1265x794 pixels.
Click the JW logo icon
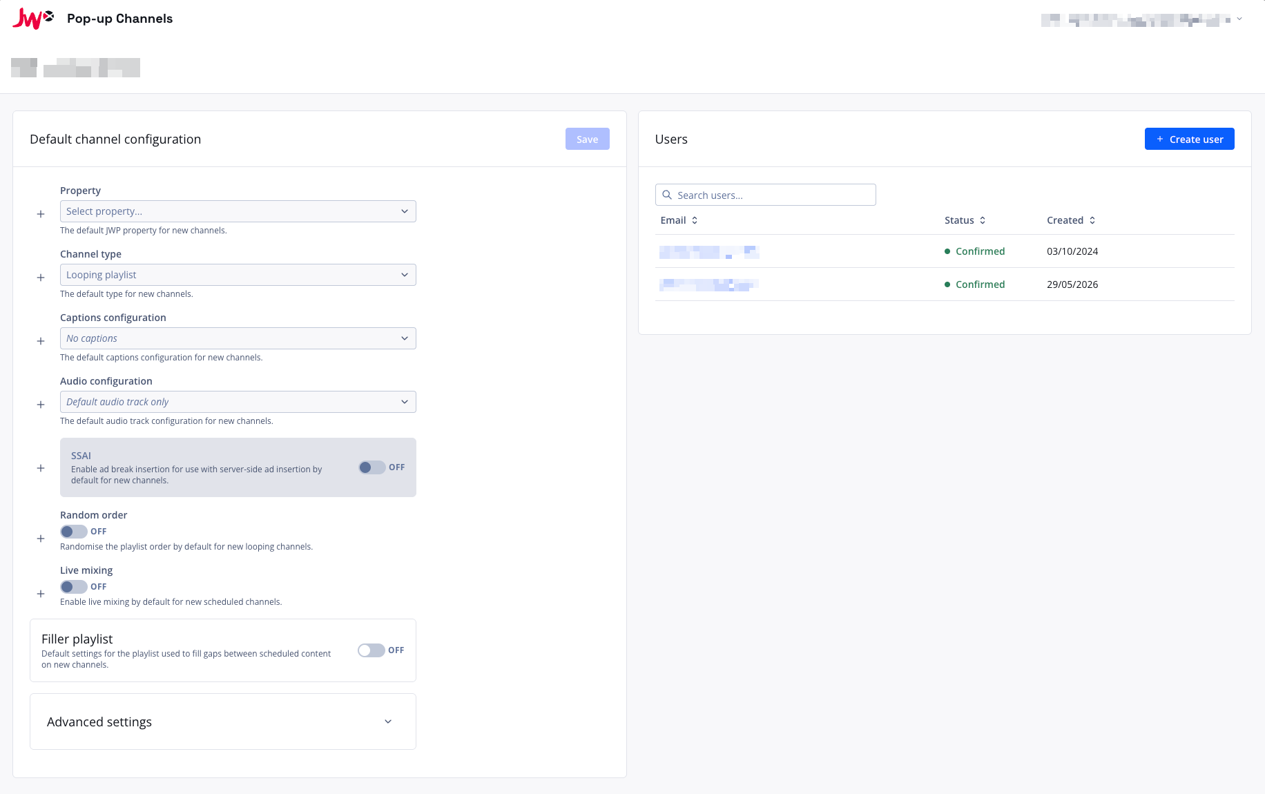coord(33,19)
